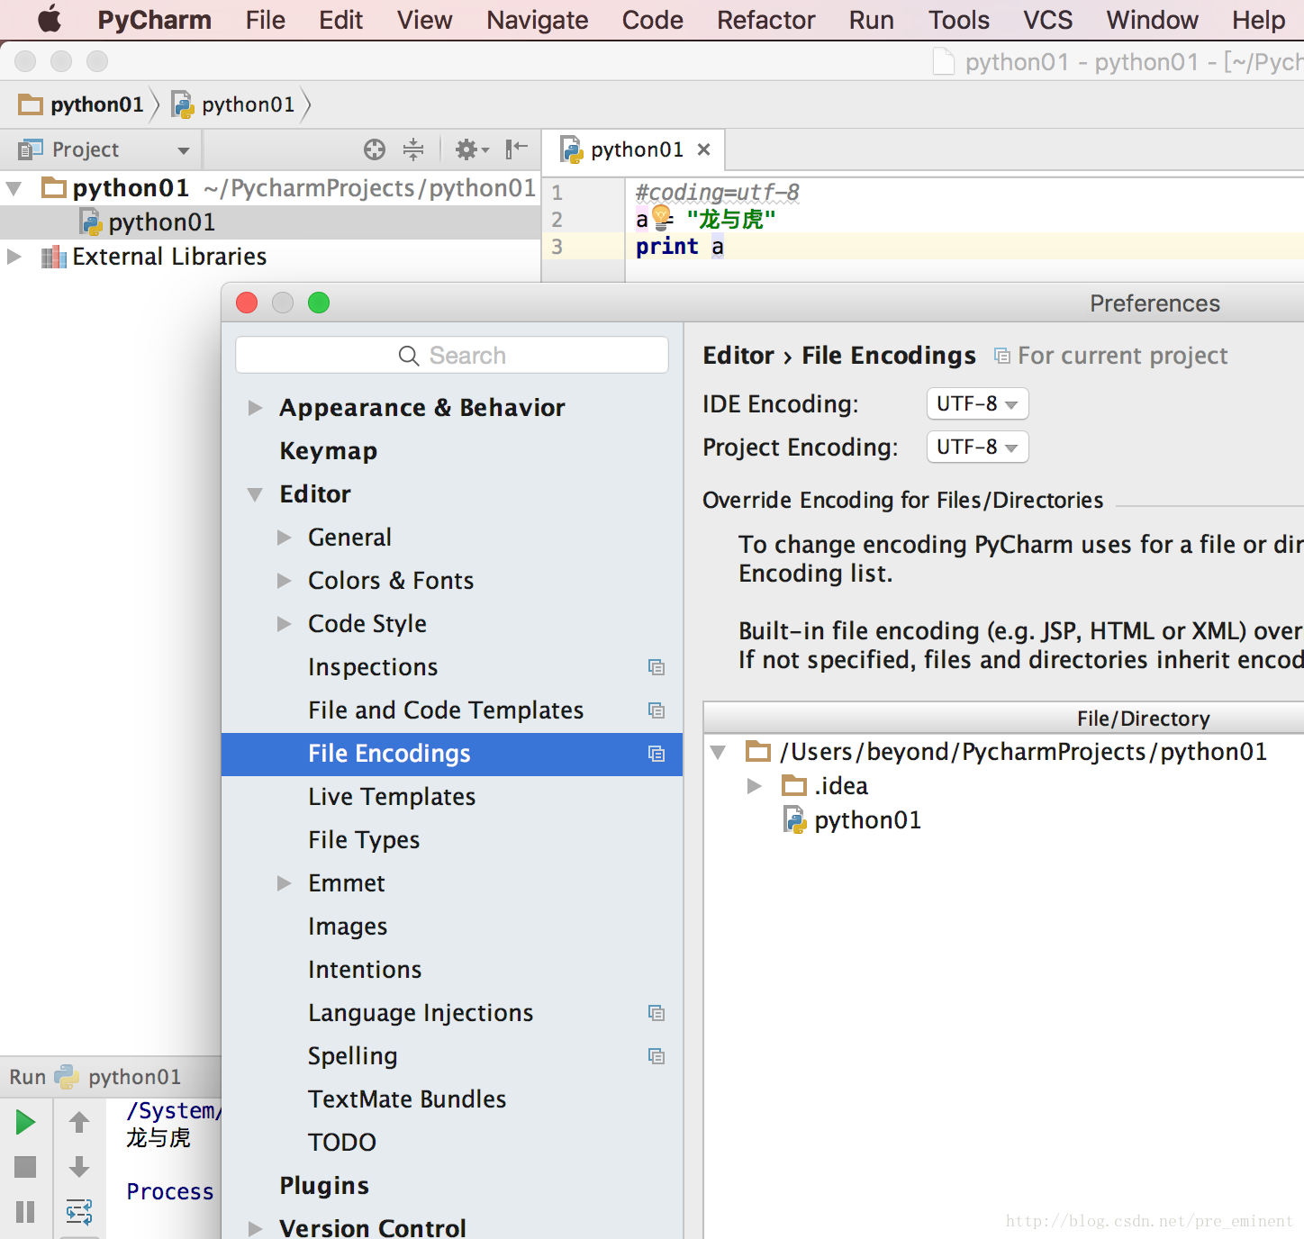Select File Types settings

(x=364, y=840)
